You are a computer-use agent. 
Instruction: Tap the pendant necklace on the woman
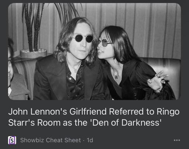pyautogui.click(x=116, y=77)
